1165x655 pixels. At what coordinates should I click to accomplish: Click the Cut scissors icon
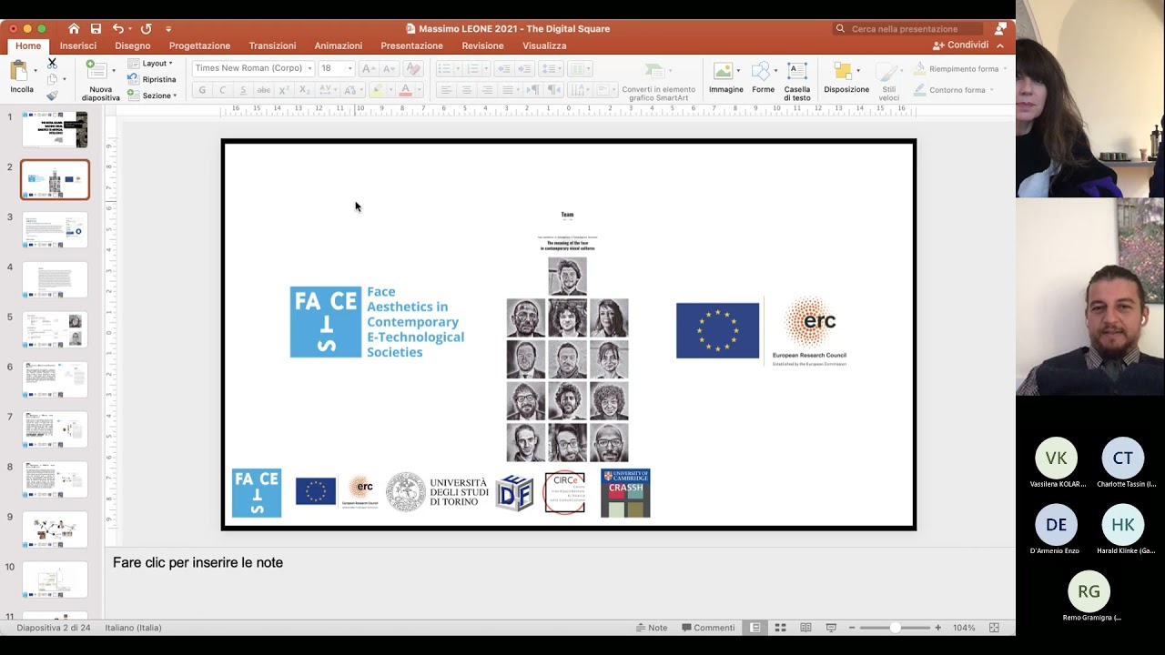(52, 63)
